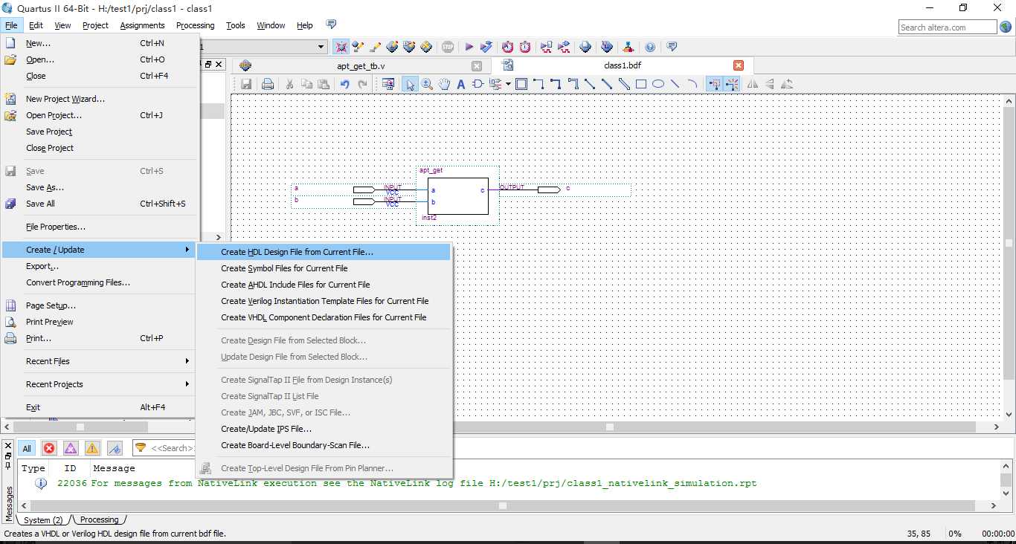Toggle the 'All' messages filter
The width and height of the screenshot is (1016, 544).
click(27, 448)
